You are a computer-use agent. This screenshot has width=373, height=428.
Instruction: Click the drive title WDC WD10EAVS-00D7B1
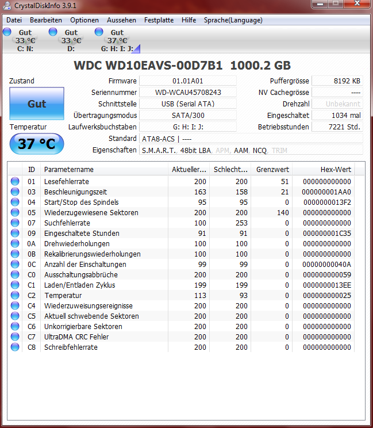[148, 66]
